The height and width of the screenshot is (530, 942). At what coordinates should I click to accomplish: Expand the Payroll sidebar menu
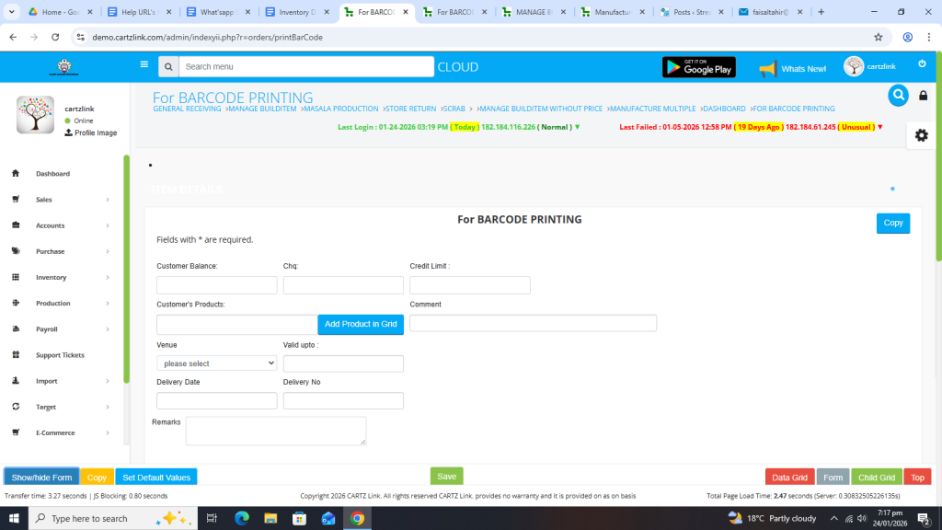coord(61,328)
